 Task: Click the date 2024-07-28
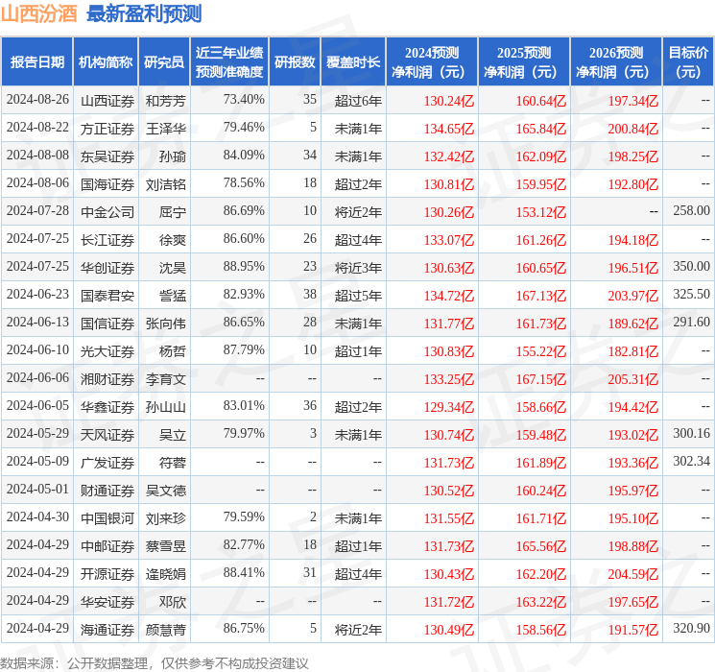pos(37,210)
